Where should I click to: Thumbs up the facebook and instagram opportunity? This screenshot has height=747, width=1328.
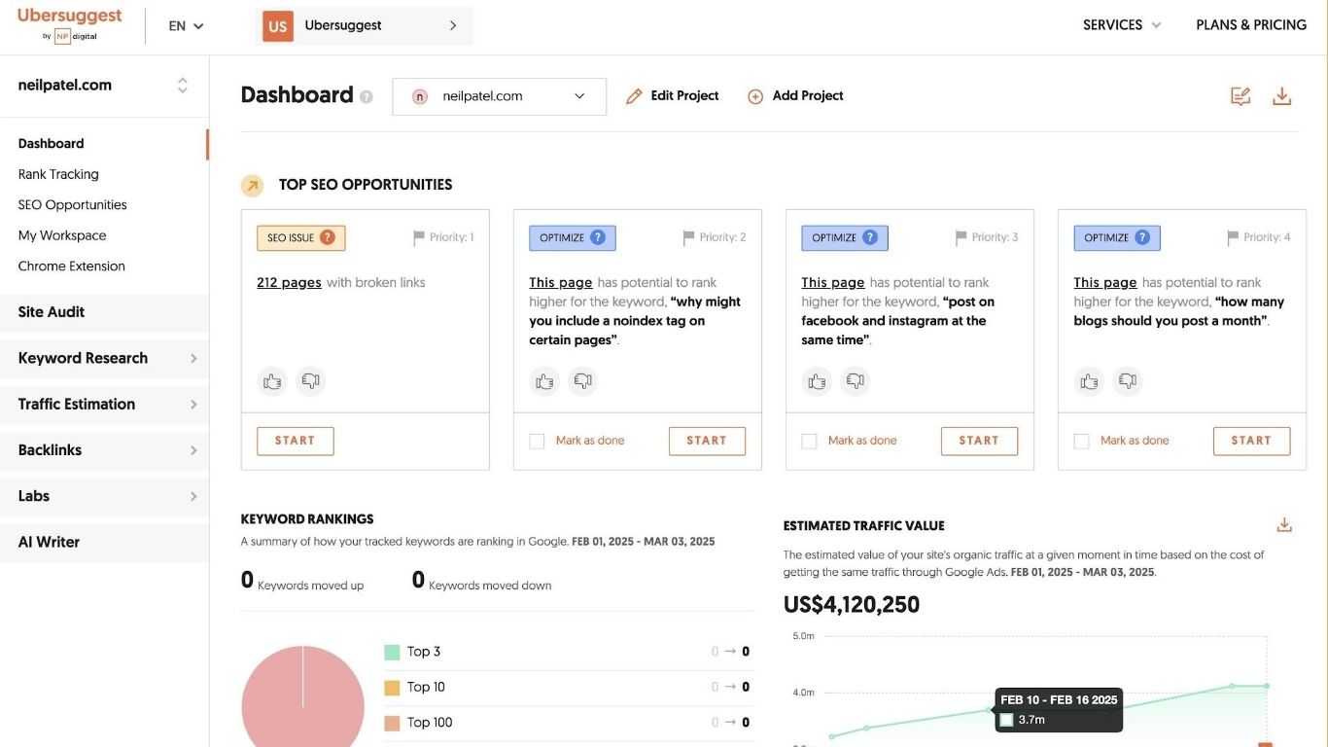[817, 381]
